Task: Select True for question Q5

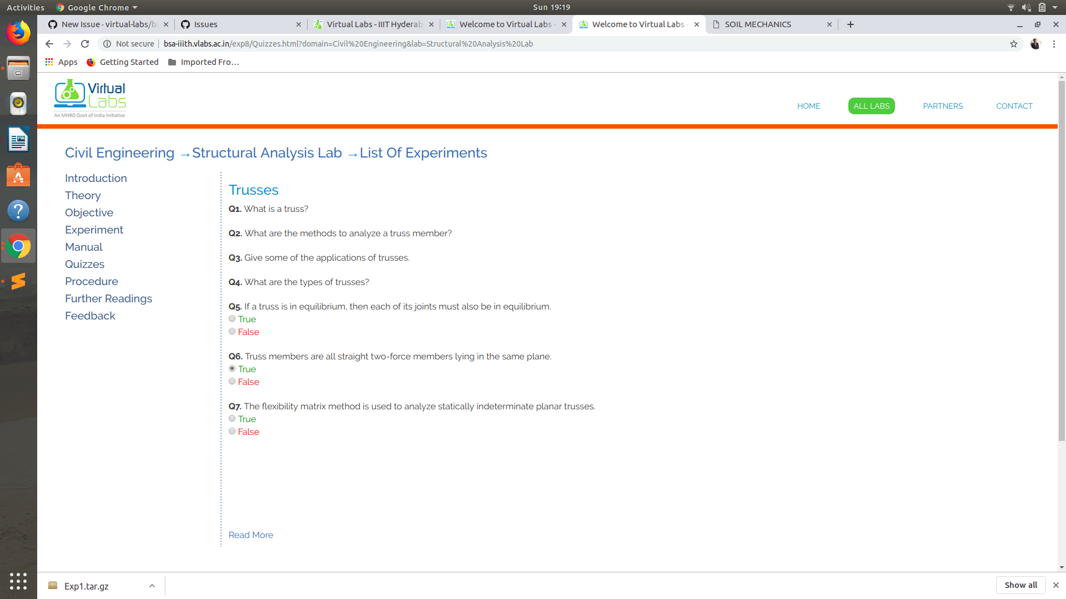Action: [232, 318]
